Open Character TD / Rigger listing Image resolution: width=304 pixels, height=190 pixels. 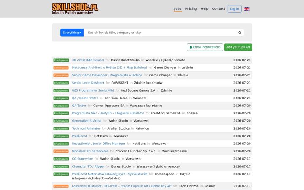pos(88,166)
